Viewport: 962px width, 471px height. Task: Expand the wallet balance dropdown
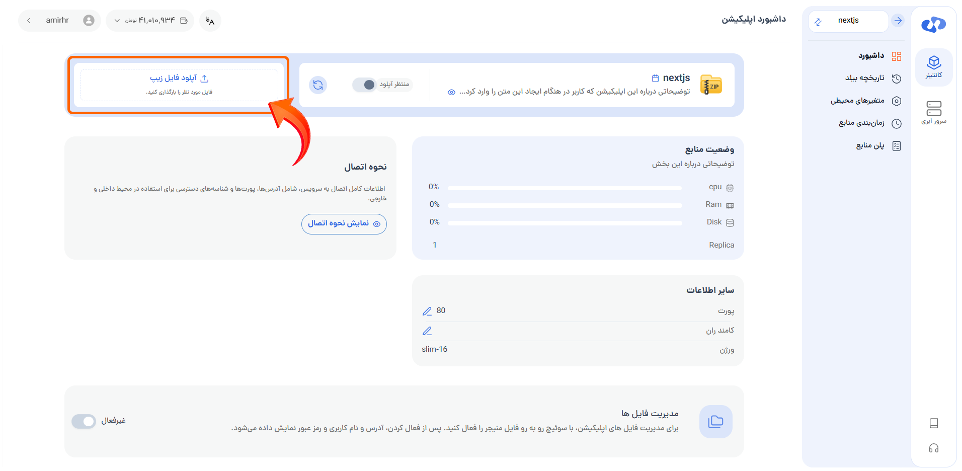tap(117, 21)
